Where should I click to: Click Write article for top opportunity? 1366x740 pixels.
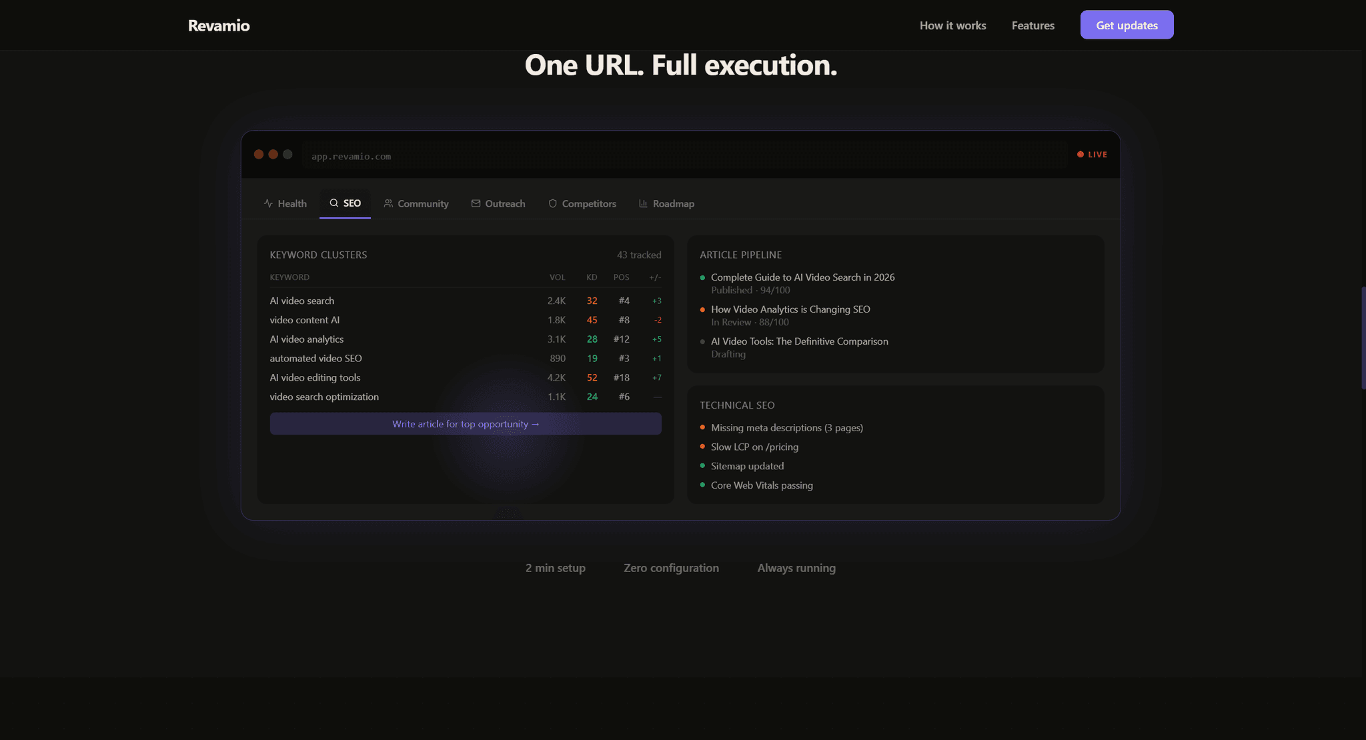466,424
